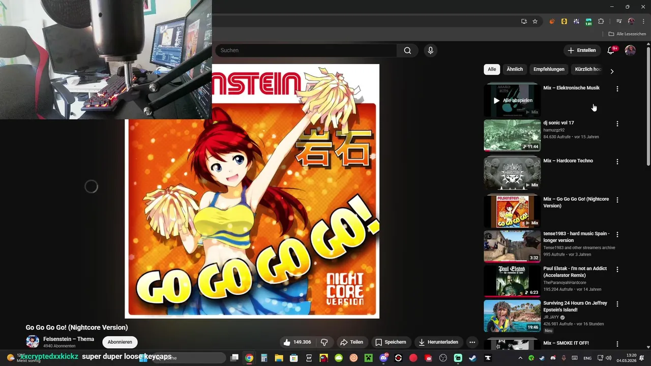Open the tense1983 hard music Spain thumbnail
The height and width of the screenshot is (366, 651).
tap(512, 246)
